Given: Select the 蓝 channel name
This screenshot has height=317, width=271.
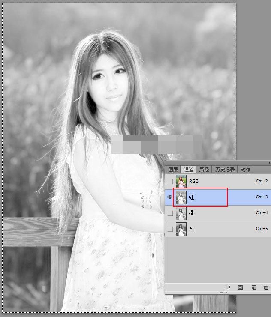Looking at the screenshot, I should (x=192, y=229).
